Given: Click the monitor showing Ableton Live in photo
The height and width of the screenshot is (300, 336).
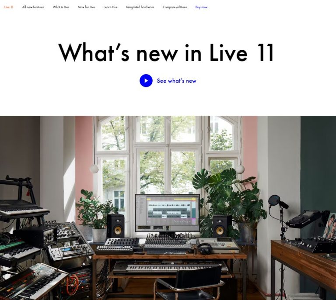Looking at the screenshot, I should tap(168, 213).
